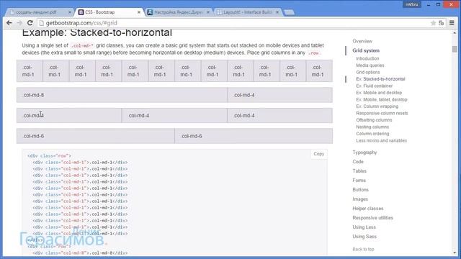Switch to the Настройка Яндекс.Директ tab

pos(178,12)
